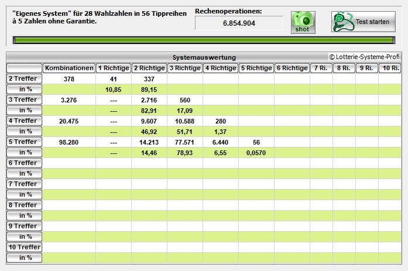
Task: Select cell with value 560
Action: [x=185, y=100]
